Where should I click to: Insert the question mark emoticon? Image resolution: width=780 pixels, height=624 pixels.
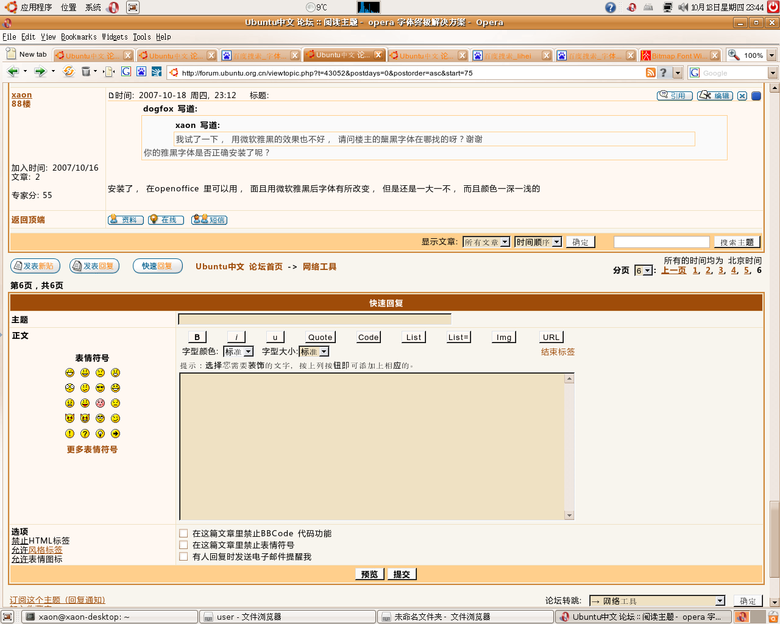(x=85, y=433)
